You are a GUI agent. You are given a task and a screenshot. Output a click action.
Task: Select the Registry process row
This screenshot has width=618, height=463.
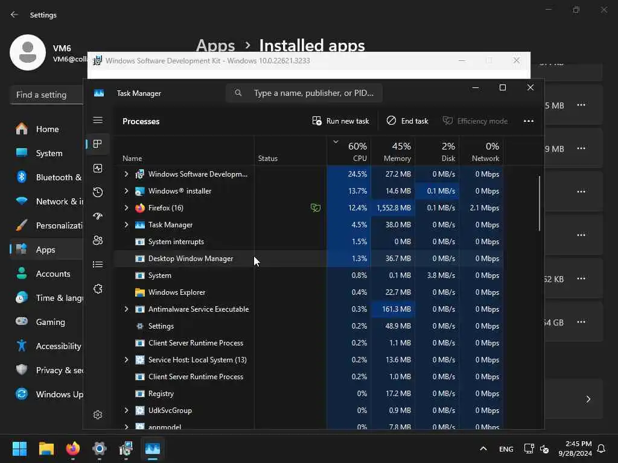308,394
